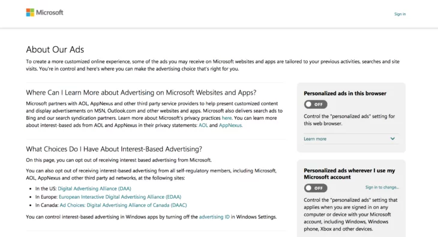The width and height of the screenshot is (438, 237).
Task: Open the Learn more disclosure text
Action: 315,139
